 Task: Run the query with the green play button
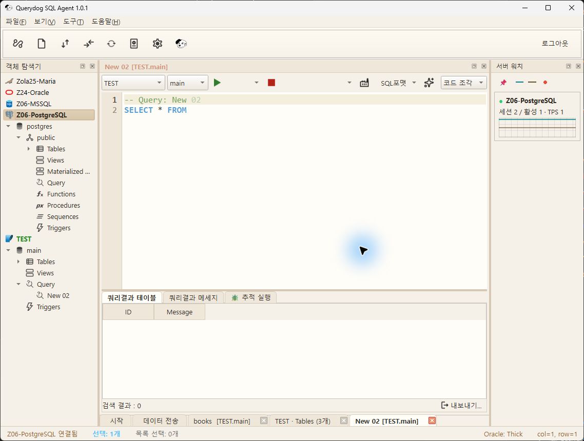(217, 83)
